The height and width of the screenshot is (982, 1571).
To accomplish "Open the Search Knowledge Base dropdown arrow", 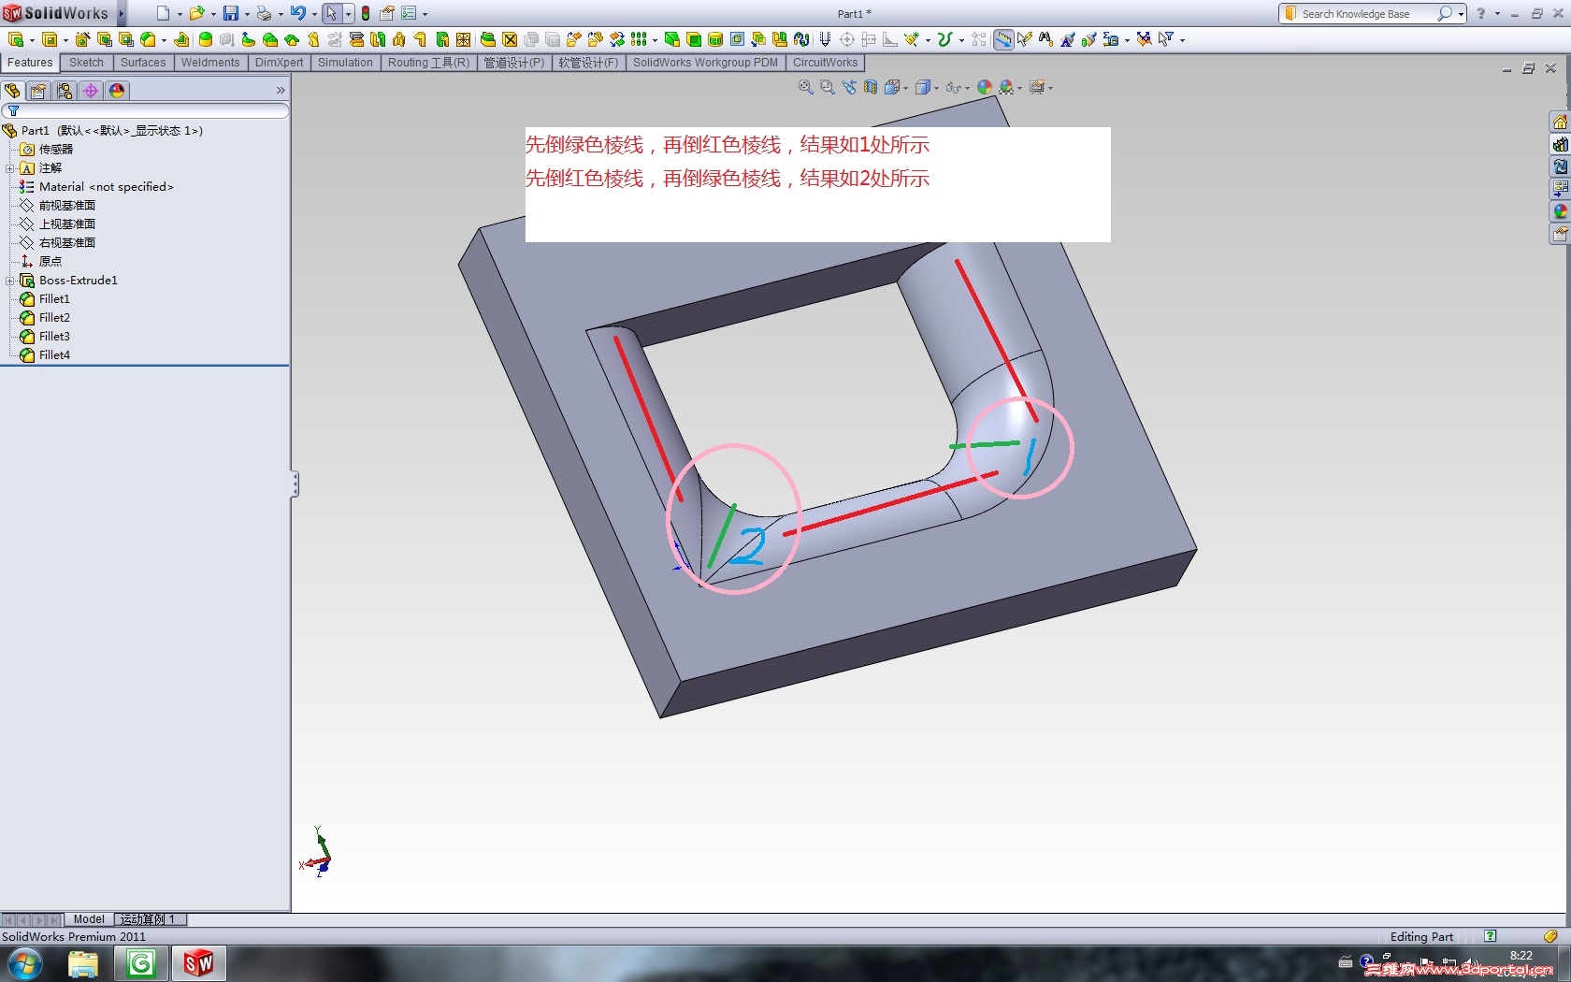I will coord(1461,14).
